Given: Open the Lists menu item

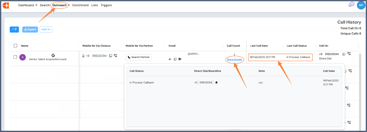Looking at the screenshot, I should 95,5.
